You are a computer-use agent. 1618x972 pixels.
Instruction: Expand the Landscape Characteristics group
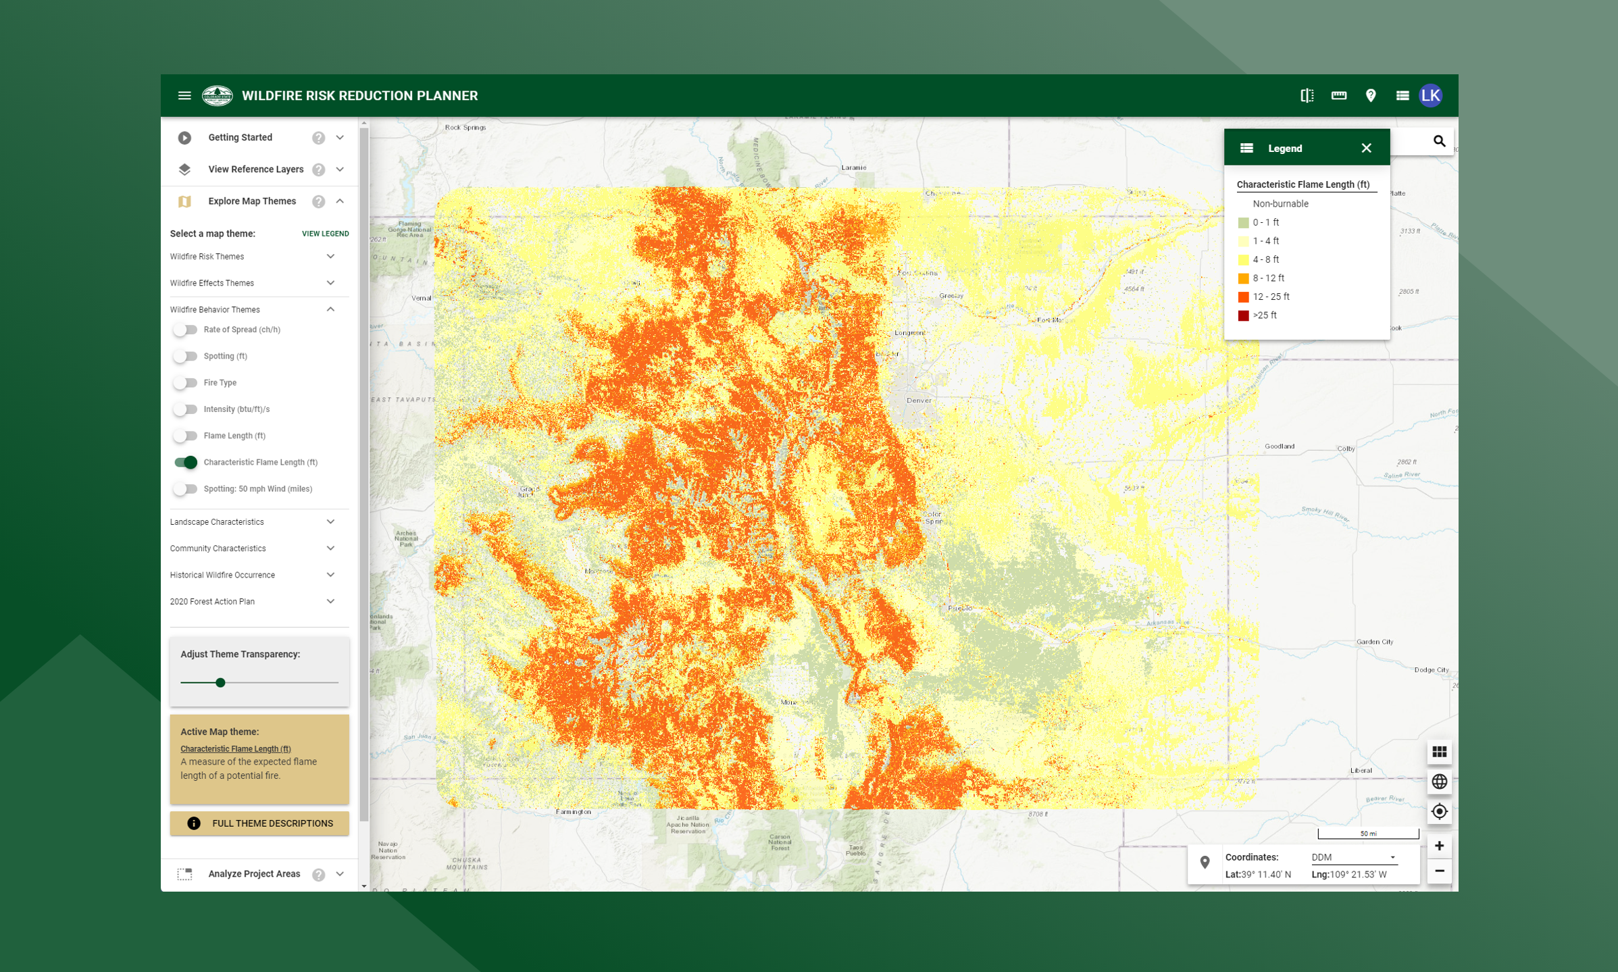point(330,522)
